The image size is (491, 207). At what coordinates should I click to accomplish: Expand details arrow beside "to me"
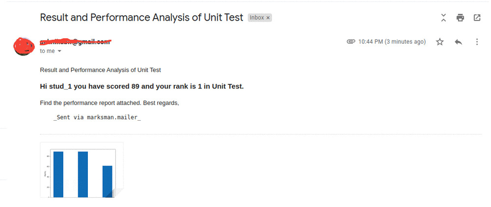click(60, 51)
